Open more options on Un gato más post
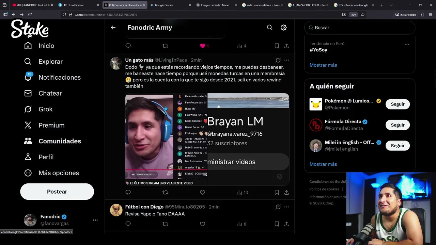Screen dimensions: 436x245 (x=286, y=60)
